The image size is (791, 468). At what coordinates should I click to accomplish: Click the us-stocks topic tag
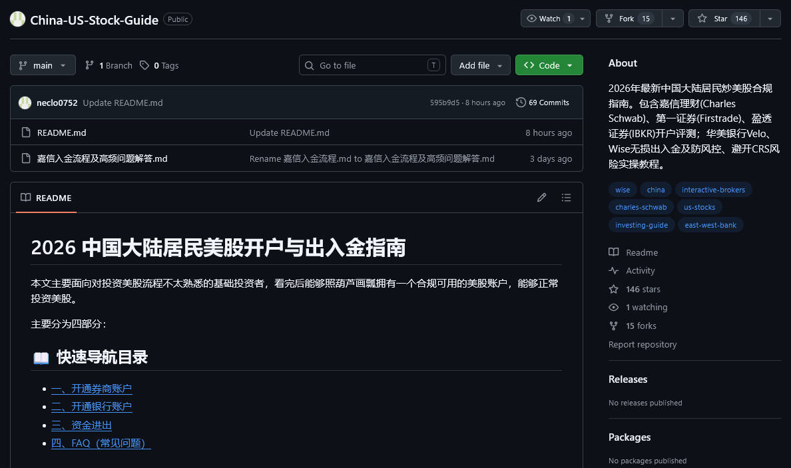(x=699, y=207)
